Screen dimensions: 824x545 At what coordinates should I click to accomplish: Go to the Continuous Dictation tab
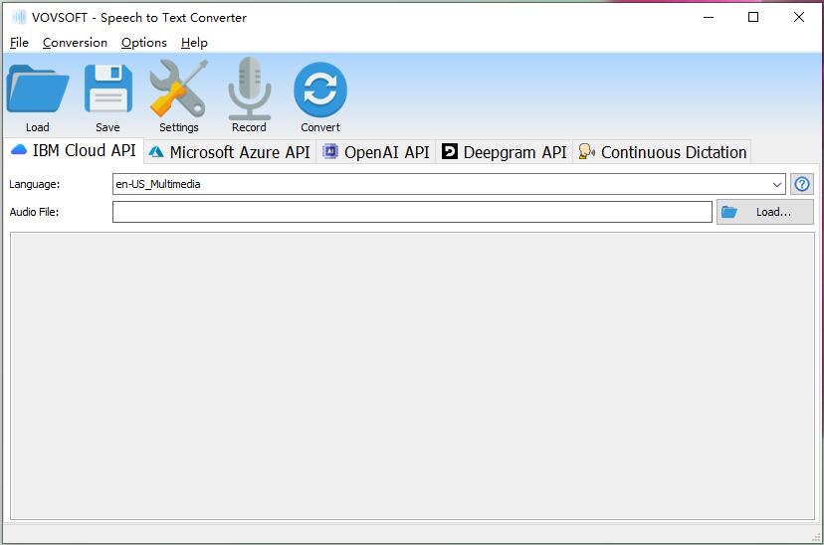coord(662,152)
